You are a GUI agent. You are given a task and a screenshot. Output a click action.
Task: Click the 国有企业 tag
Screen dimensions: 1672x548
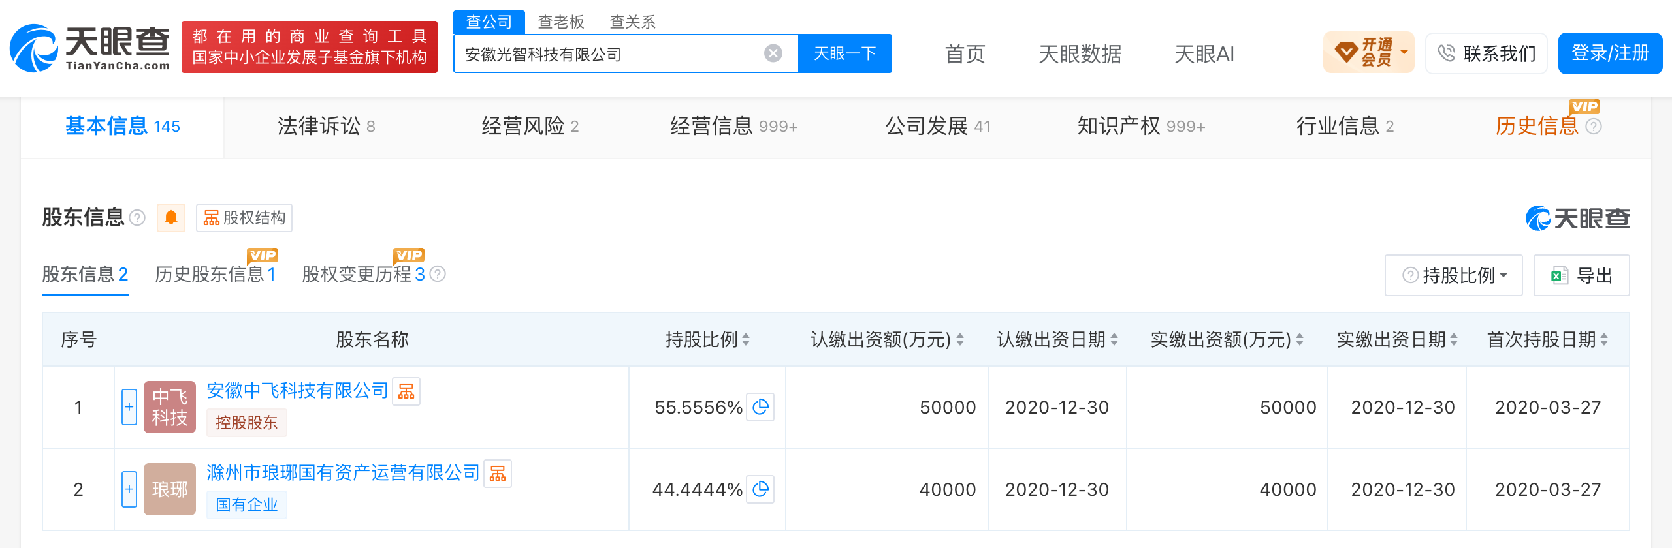(247, 505)
